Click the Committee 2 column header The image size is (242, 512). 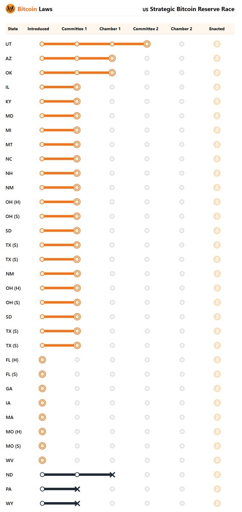pyautogui.click(x=146, y=29)
